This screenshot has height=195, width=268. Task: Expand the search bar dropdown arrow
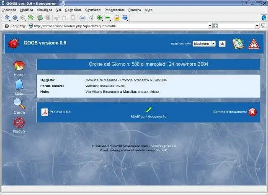coord(257,26)
